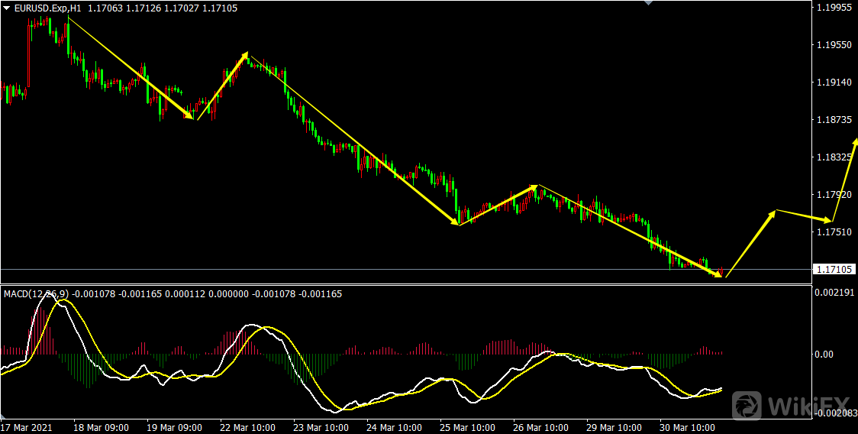Click the MACD scale value 0.002191

[x=834, y=293]
